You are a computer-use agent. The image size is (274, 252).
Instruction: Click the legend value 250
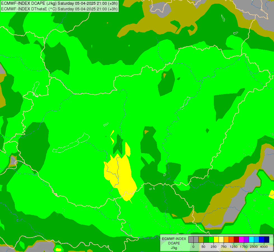(214, 247)
